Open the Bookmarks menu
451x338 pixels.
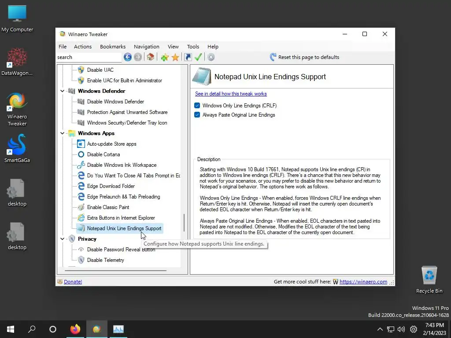[x=113, y=47]
